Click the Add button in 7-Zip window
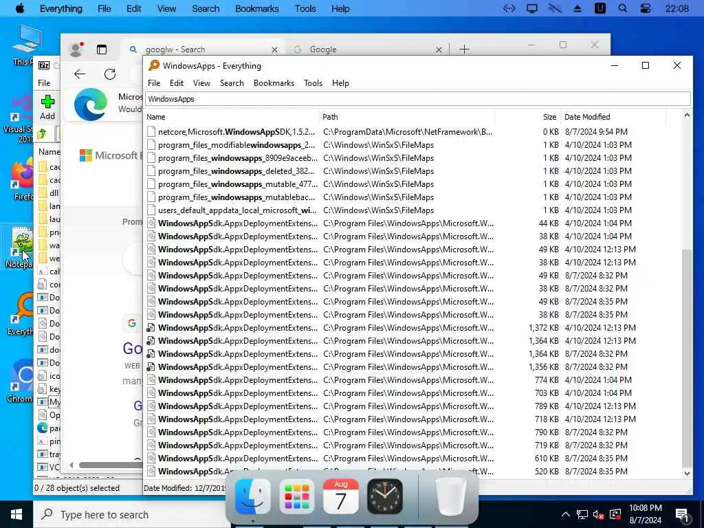The width and height of the screenshot is (704, 528). tap(47, 107)
